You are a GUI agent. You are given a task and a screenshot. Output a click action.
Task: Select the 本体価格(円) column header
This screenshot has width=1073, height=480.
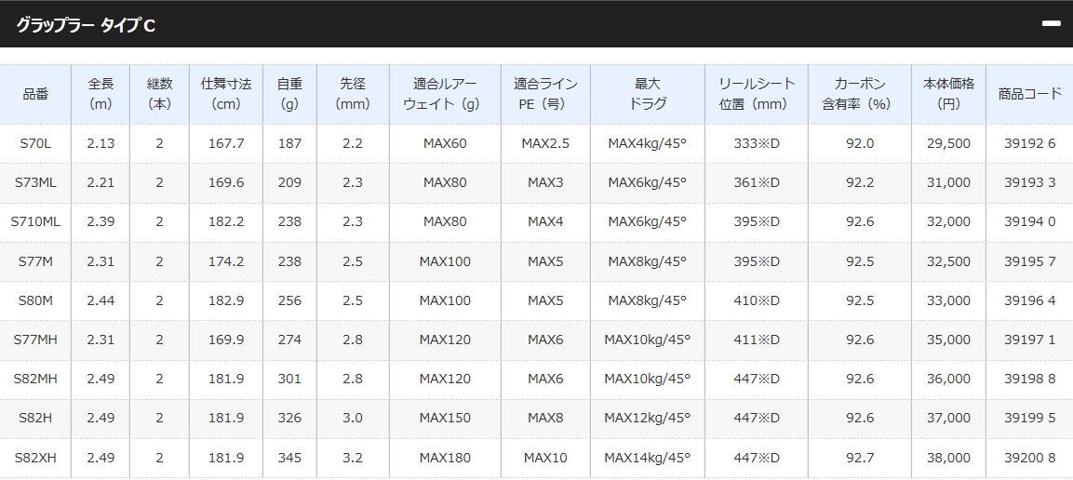948,94
